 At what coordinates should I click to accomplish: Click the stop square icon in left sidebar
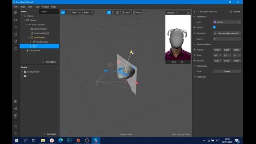tap(16, 34)
